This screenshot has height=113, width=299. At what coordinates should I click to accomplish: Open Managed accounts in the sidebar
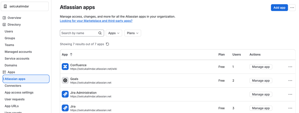(x=18, y=52)
